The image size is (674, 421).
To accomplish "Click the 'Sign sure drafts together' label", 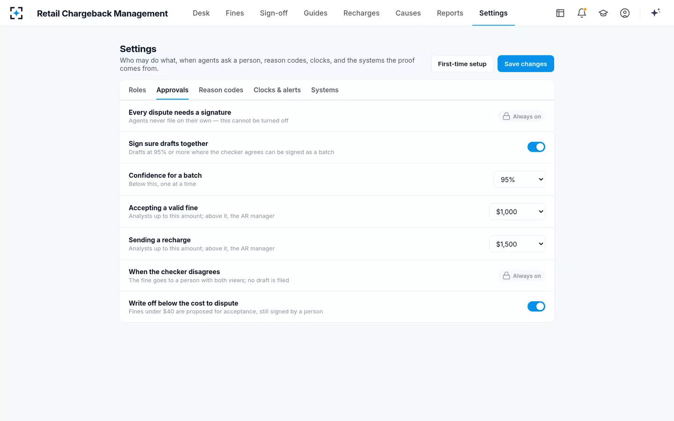I will 168,144.
